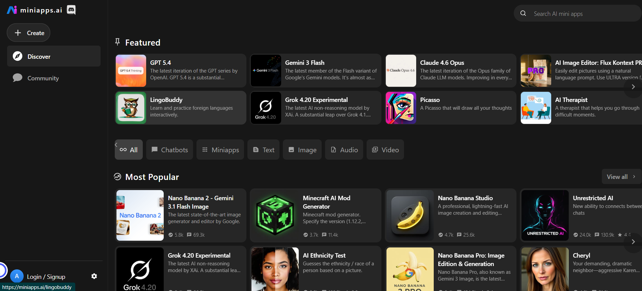Select the All category tab
The width and height of the screenshot is (642, 291).
pos(129,150)
